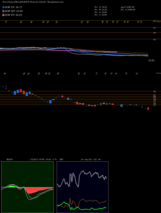The width and height of the screenshot is (161, 213).
Task: Click the 23 price axis label
Action: [x=154, y=92]
